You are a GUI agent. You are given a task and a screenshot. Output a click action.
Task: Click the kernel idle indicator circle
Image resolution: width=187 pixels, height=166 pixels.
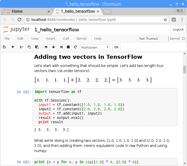pos(183,38)
